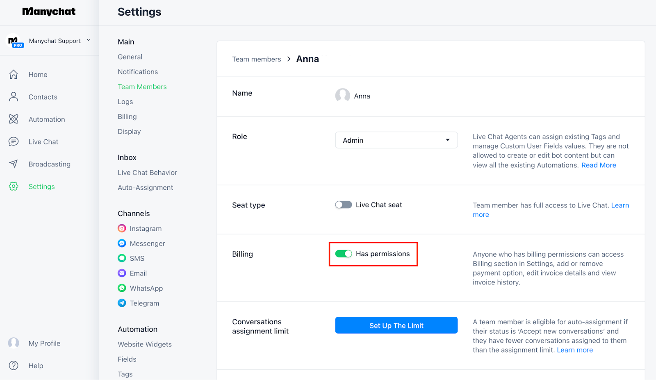This screenshot has width=656, height=380.
Task: Open Team Members settings section
Action: pos(142,86)
